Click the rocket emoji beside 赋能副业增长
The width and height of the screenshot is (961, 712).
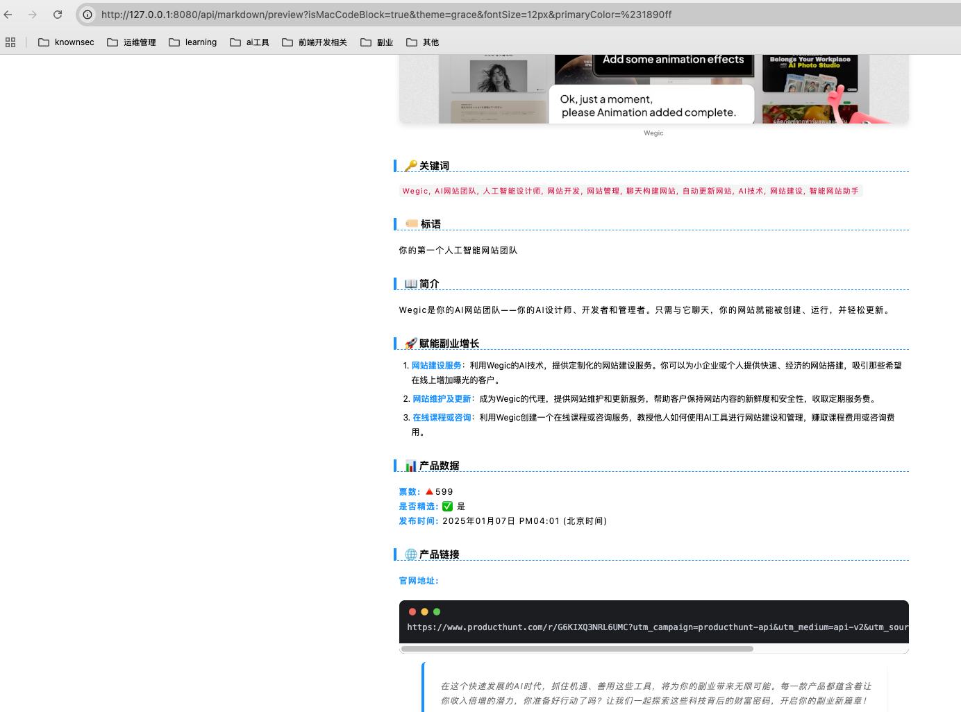point(410,344)
